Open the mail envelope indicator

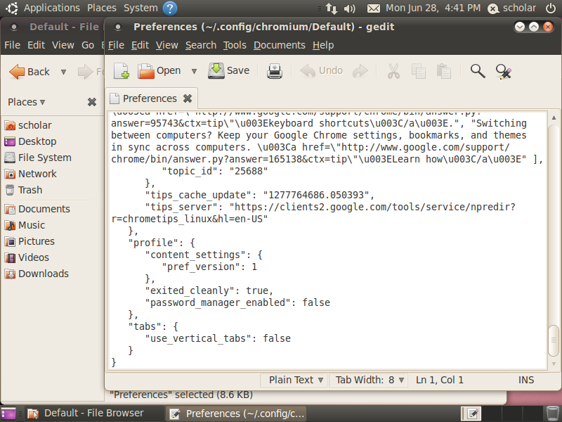pyautogui.click(x=374, y=8)
